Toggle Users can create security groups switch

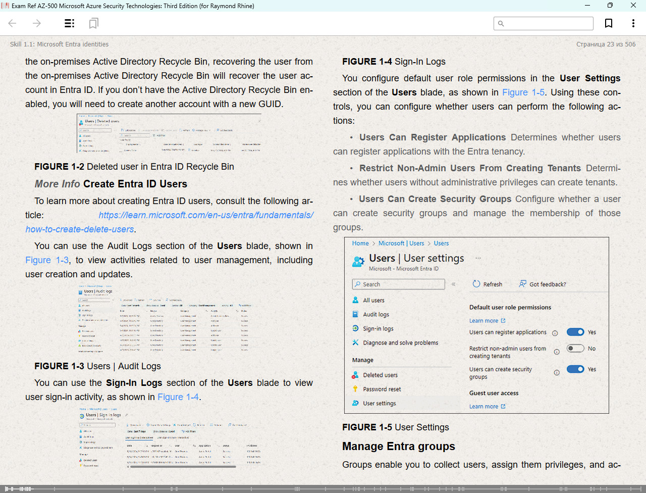(575, 369)
